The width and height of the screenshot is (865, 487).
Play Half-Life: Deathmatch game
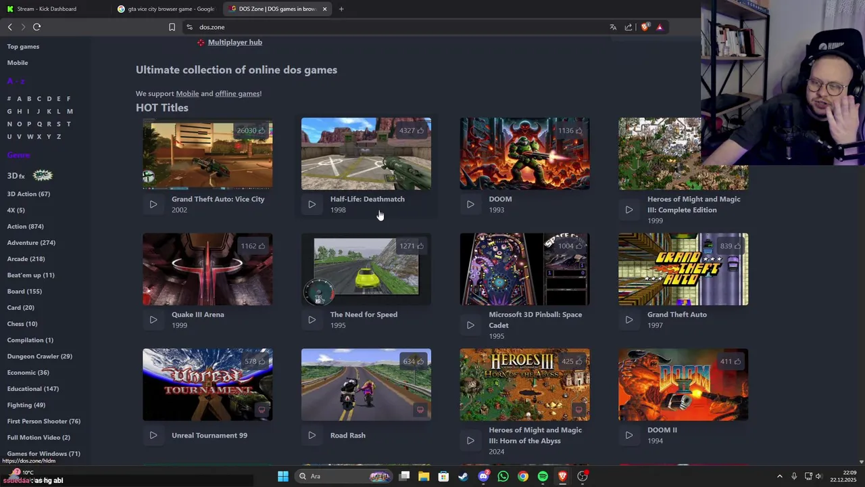tap(312, 204)
